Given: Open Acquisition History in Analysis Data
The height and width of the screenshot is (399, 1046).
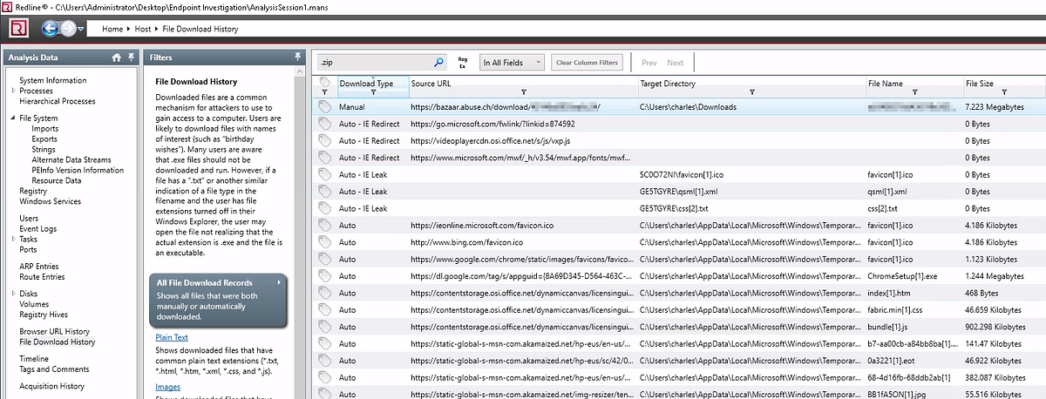Looking at the screenshot, I should (51, 386).
